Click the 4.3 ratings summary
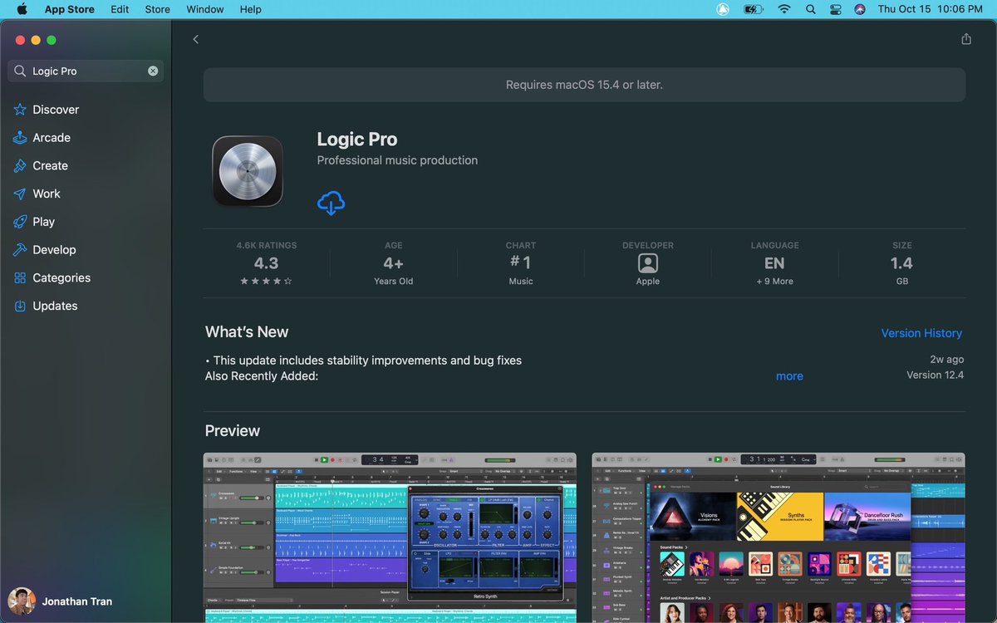 pos(266,263)
